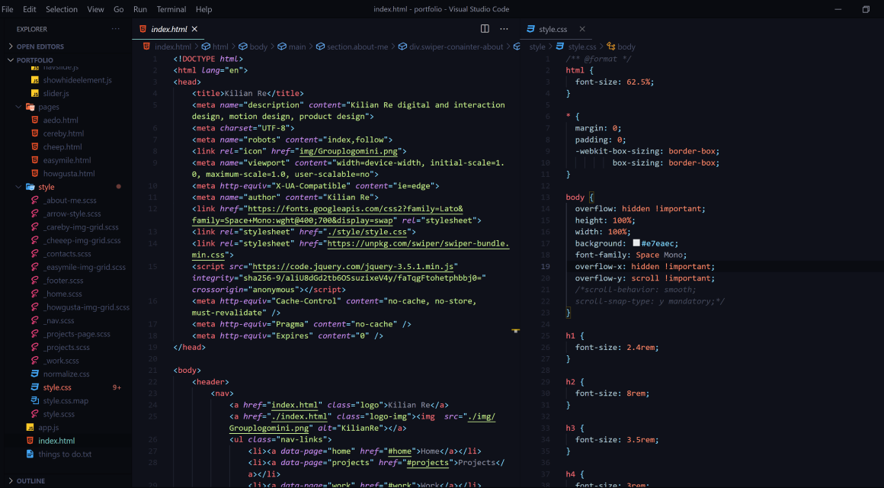Open Explorer Views and More Actions ellipsis
This screenshot has height=488, width=884.
click(116, 29)
